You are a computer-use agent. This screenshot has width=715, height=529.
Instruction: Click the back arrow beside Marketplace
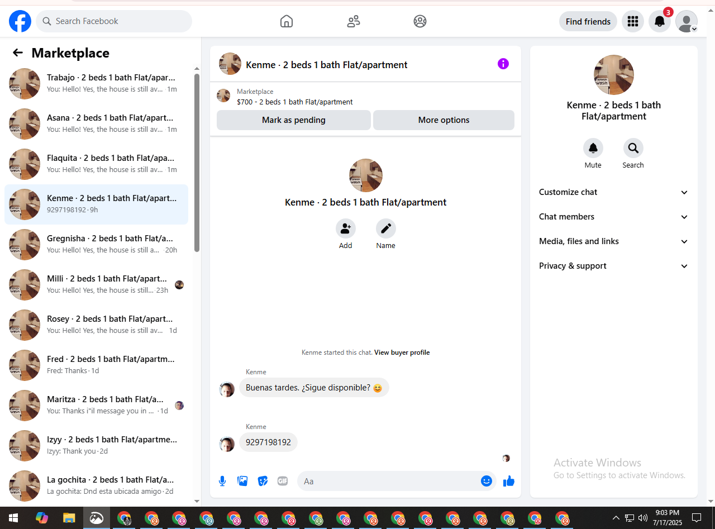coord(18,53)
